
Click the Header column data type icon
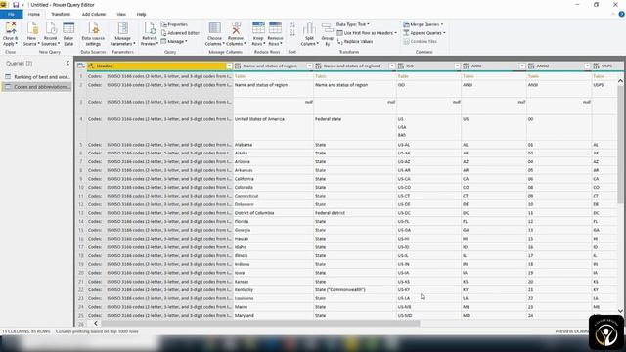pyautogui.click(x=91, y=66)
